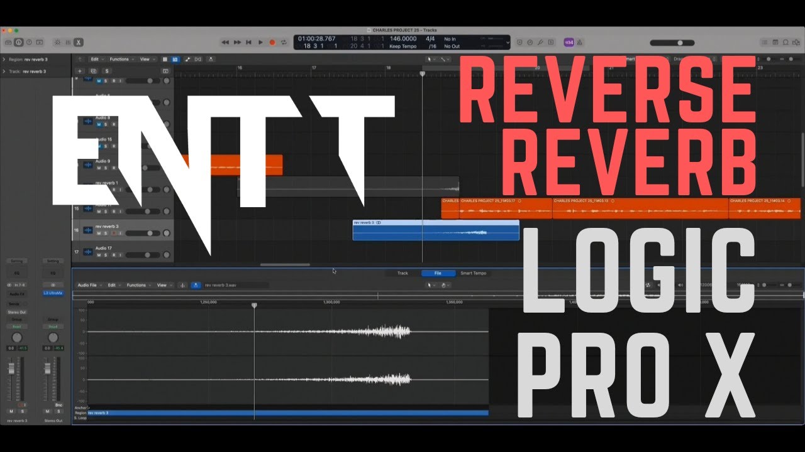805x452 pixels.
Task: Open Quick Help icon
Action: [30, 42]
